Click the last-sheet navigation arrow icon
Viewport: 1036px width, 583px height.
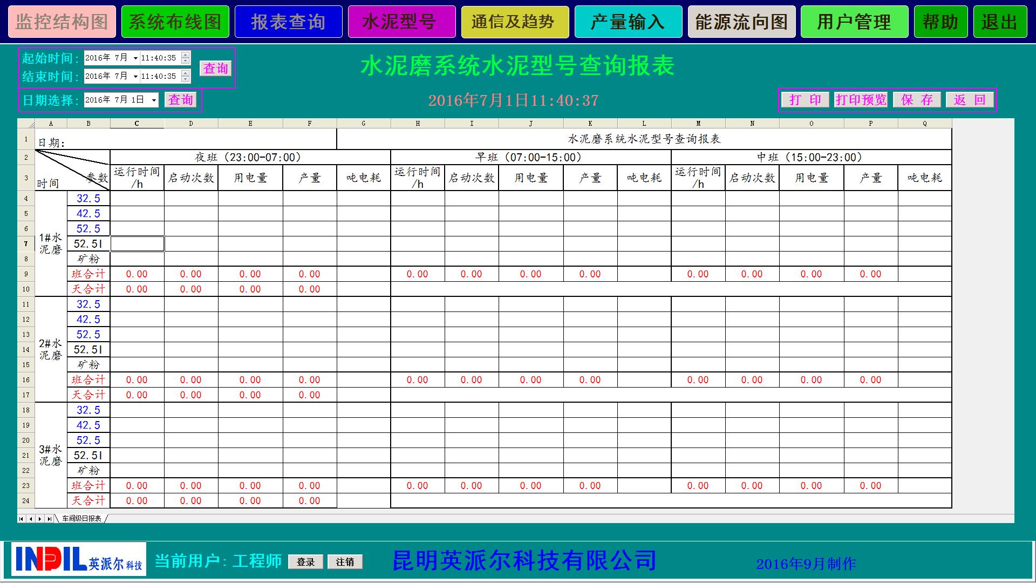[x=49, y=519]
